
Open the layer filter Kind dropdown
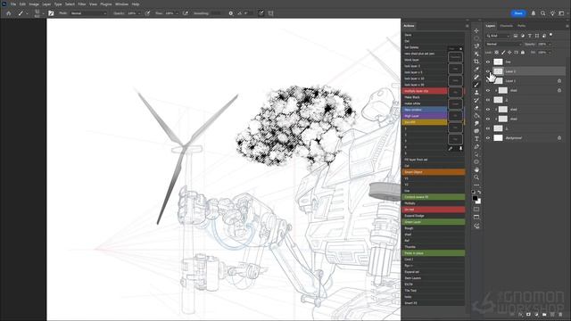(499, 36)
